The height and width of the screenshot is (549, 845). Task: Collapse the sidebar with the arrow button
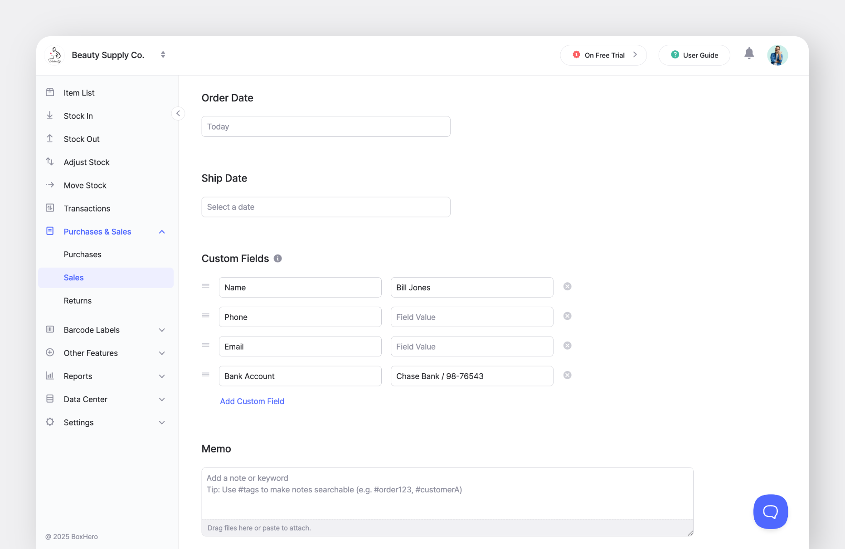(x=178, y=113)
